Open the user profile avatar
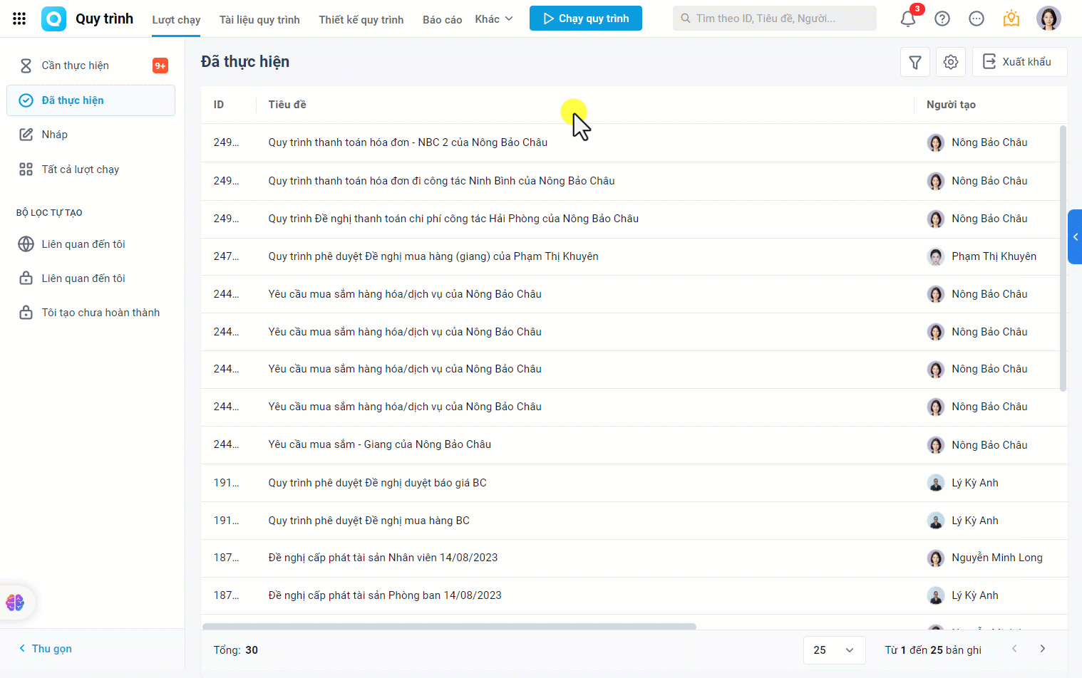 click(1048, 19)
